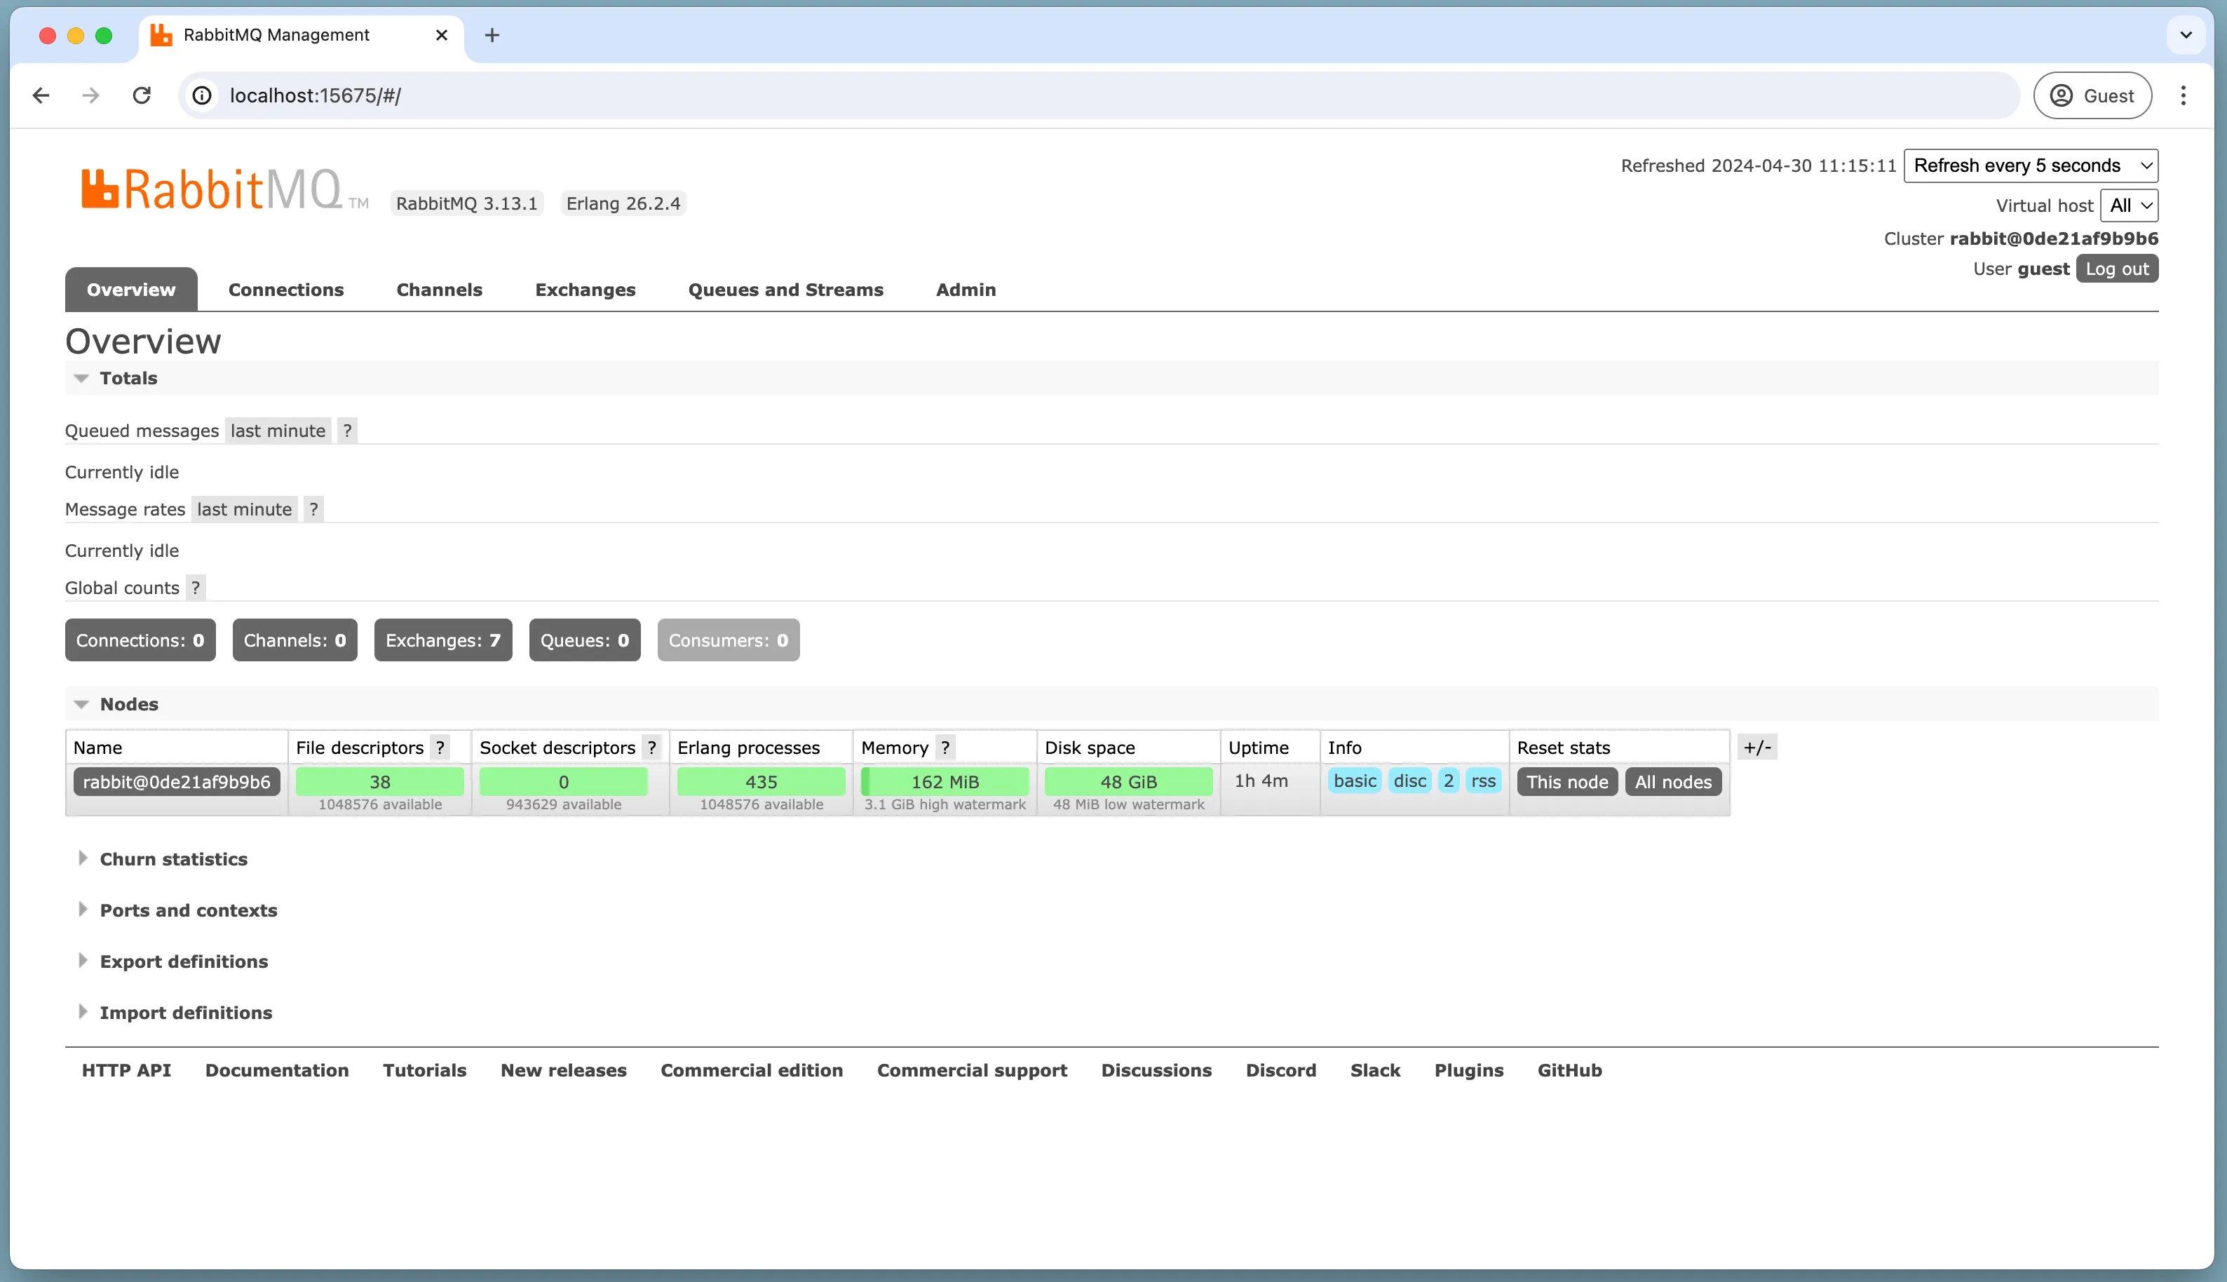Click the This node reset stats button
This screenshot has height=1282, width=2227.
pyautogui.click(x=1566, y=782)
